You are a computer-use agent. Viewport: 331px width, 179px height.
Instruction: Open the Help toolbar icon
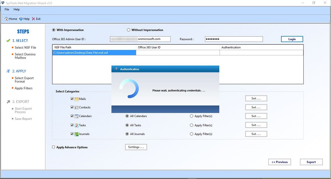pos(21,19)
